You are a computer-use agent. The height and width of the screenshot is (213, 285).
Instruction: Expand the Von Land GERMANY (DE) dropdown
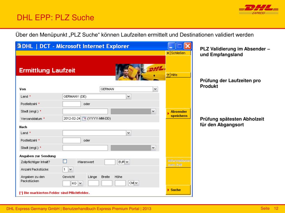pyautogui.click(x=129, y=97)
